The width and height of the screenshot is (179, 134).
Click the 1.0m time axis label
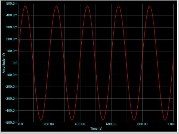click(171, 124)
